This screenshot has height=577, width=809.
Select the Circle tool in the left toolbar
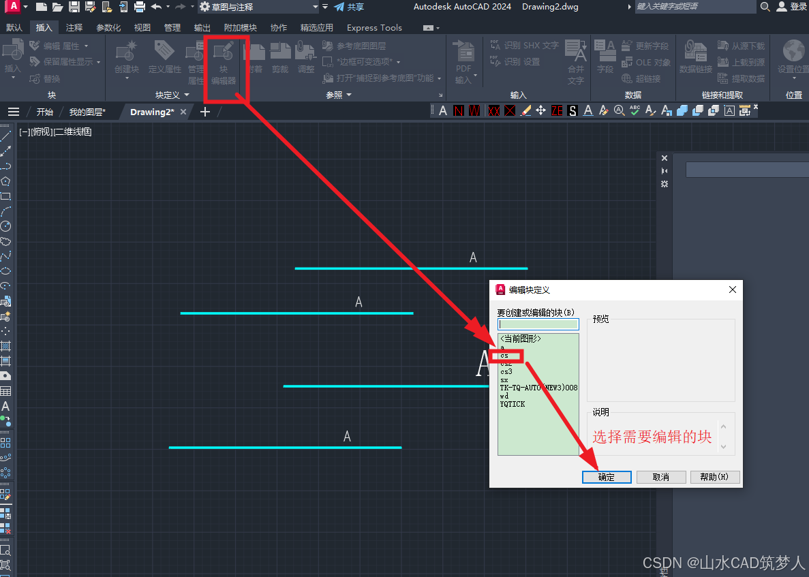click(x=5, y=226)
